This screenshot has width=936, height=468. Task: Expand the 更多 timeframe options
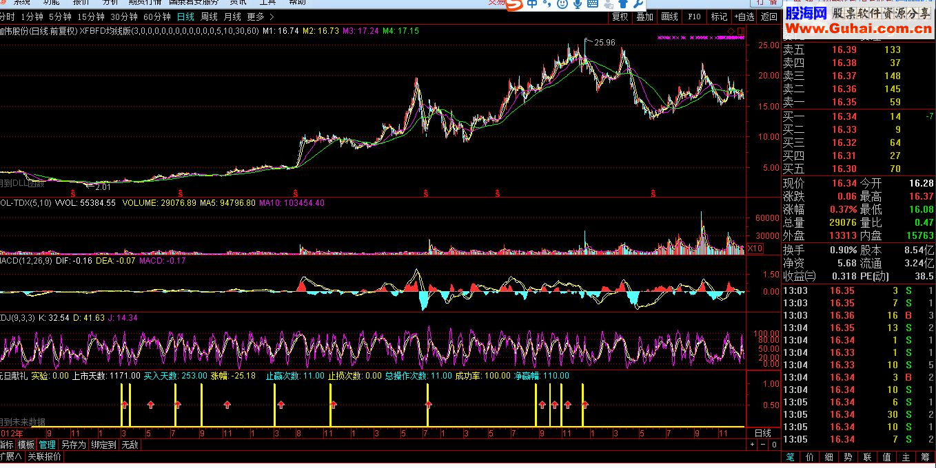pos(260,17)
